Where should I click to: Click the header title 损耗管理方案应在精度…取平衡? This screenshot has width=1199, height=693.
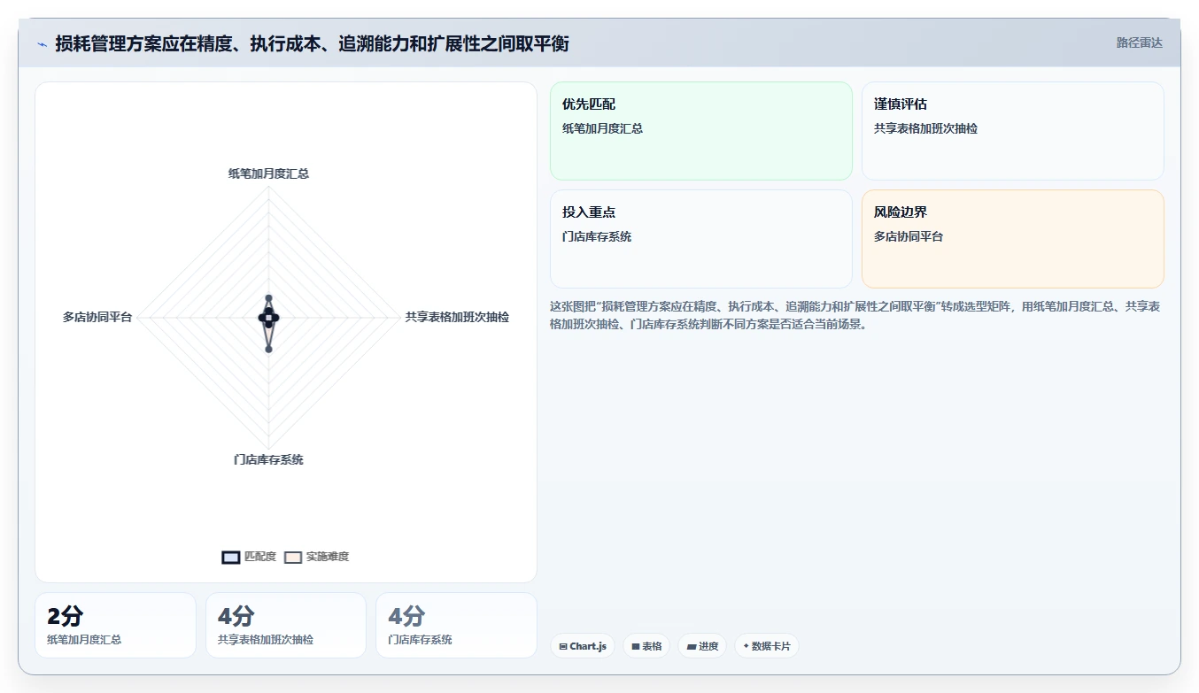click(x=312, y=43)
